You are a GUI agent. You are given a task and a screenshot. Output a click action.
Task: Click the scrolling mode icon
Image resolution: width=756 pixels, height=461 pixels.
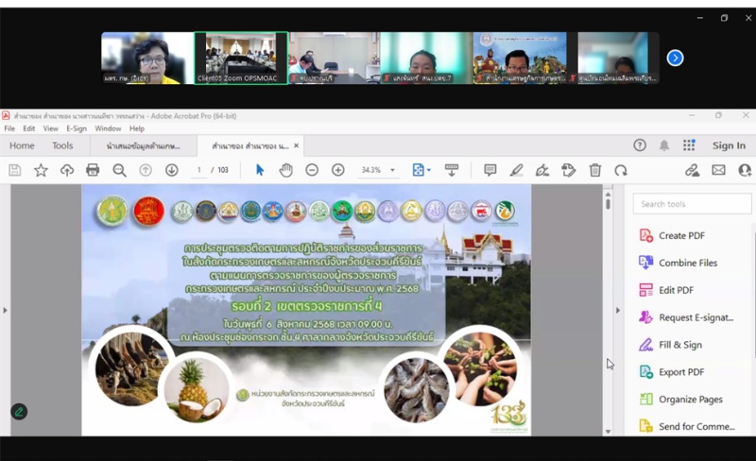pyautogui.click(x=452, y=170)
